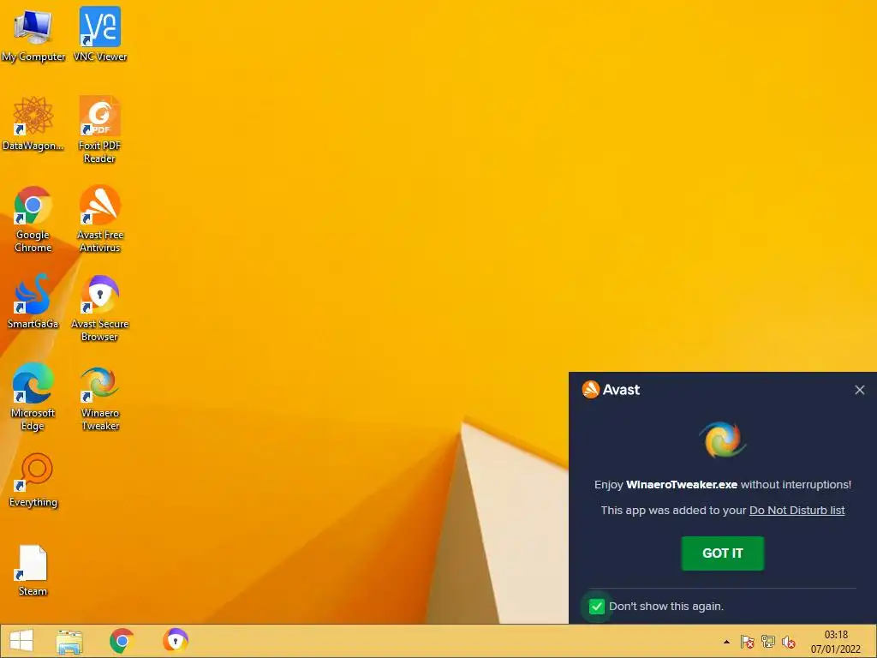Show hidden tray icons arrow
877x658 pixels.
[726, 642]
